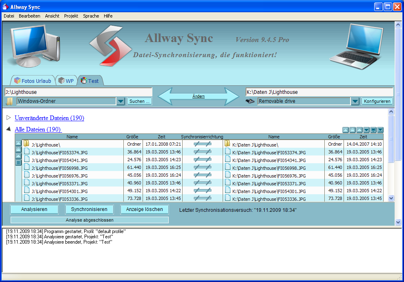Image resolution: width=404 pixels, height=282 pixels.
Task: Click the file list scrollbar down arrow
Action: click(x=391, y=198)
